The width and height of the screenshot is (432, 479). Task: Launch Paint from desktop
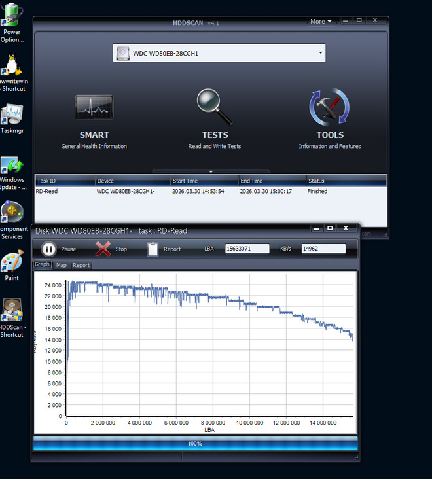point(12,265)
